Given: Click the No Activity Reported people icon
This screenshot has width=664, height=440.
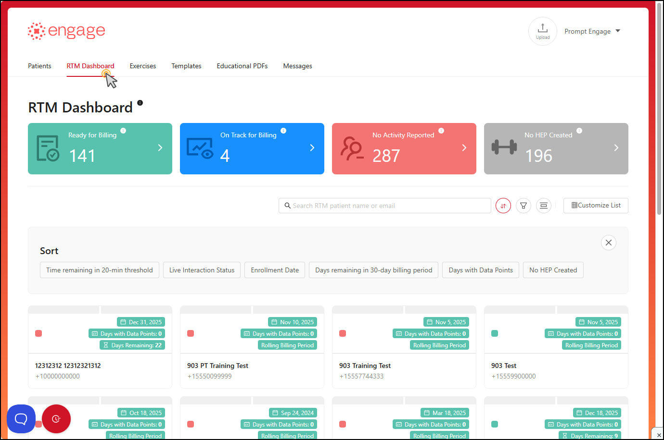Looking at the screenshot, I should (x=352, y=148).
